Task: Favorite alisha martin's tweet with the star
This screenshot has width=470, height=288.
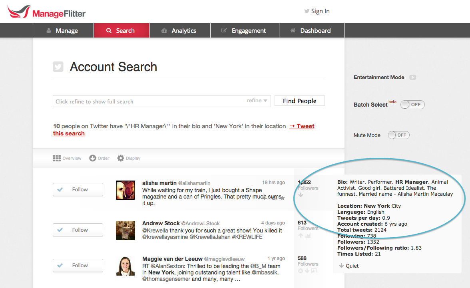Action: pos(283,198)
